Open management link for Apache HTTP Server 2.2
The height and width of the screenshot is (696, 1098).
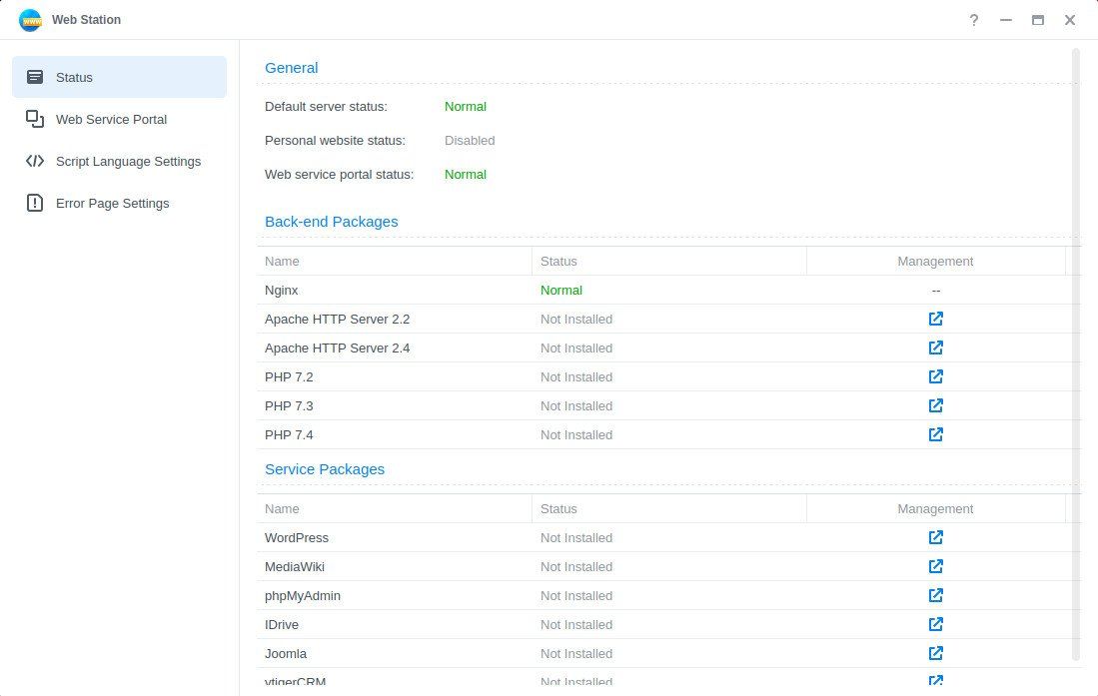coord(935,320)
